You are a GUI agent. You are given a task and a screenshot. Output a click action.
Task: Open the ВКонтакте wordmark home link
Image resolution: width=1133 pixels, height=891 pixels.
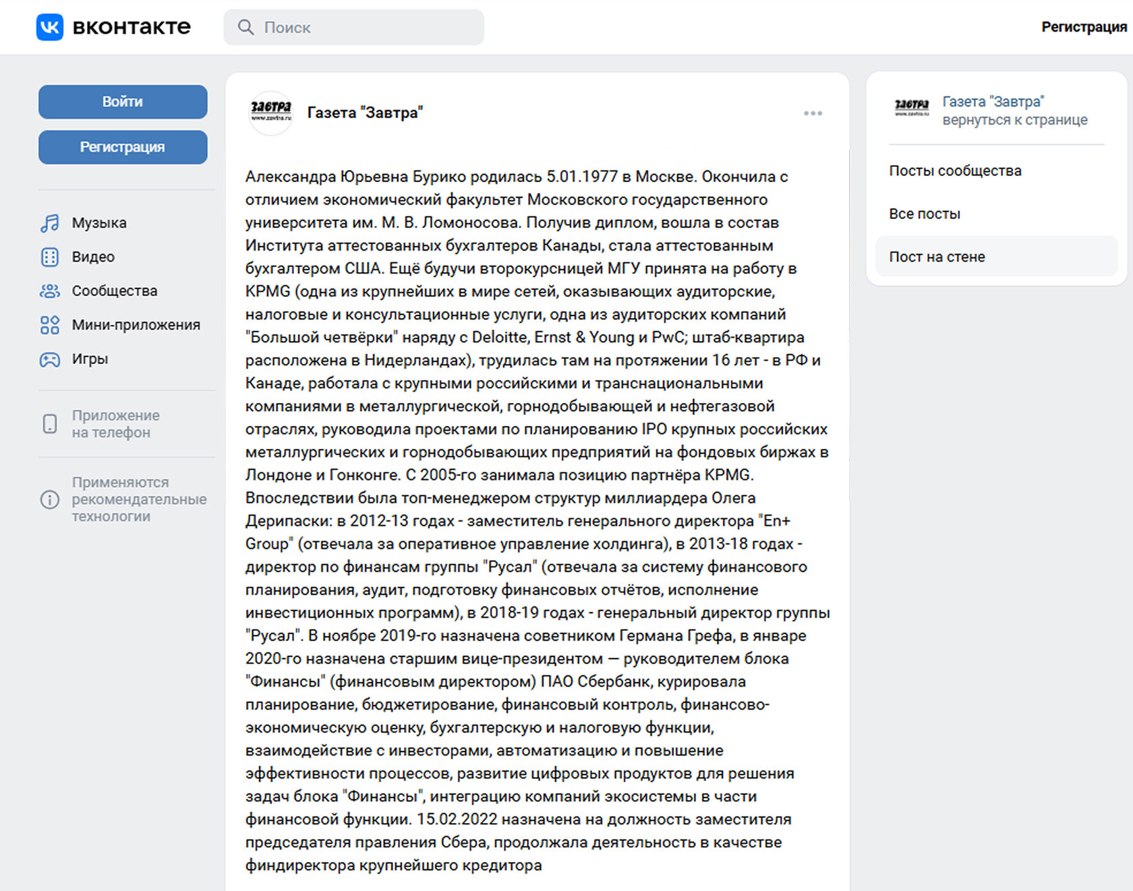tap(132, 27)
